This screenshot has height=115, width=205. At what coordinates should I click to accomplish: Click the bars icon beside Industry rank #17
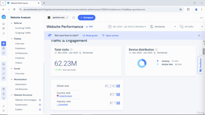[x=118, y=103]
